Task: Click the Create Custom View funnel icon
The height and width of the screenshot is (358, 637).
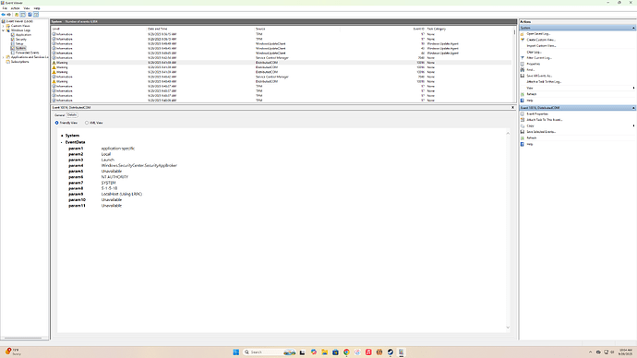Action: pyautogui.click(x=523, y=40)
